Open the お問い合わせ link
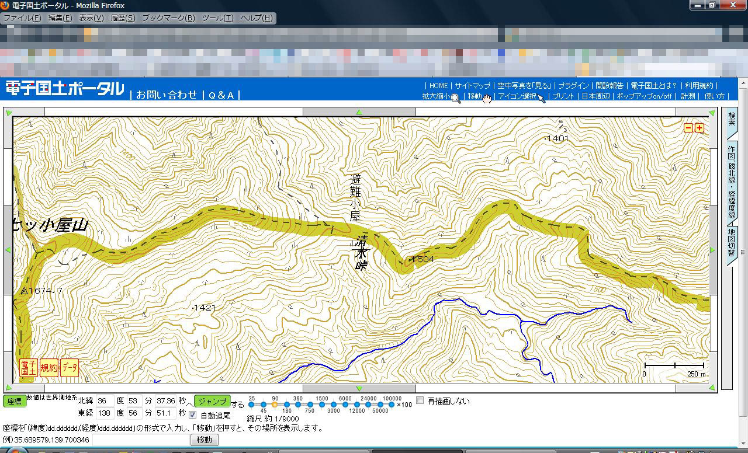748x453 pixels. coord(167,95)
